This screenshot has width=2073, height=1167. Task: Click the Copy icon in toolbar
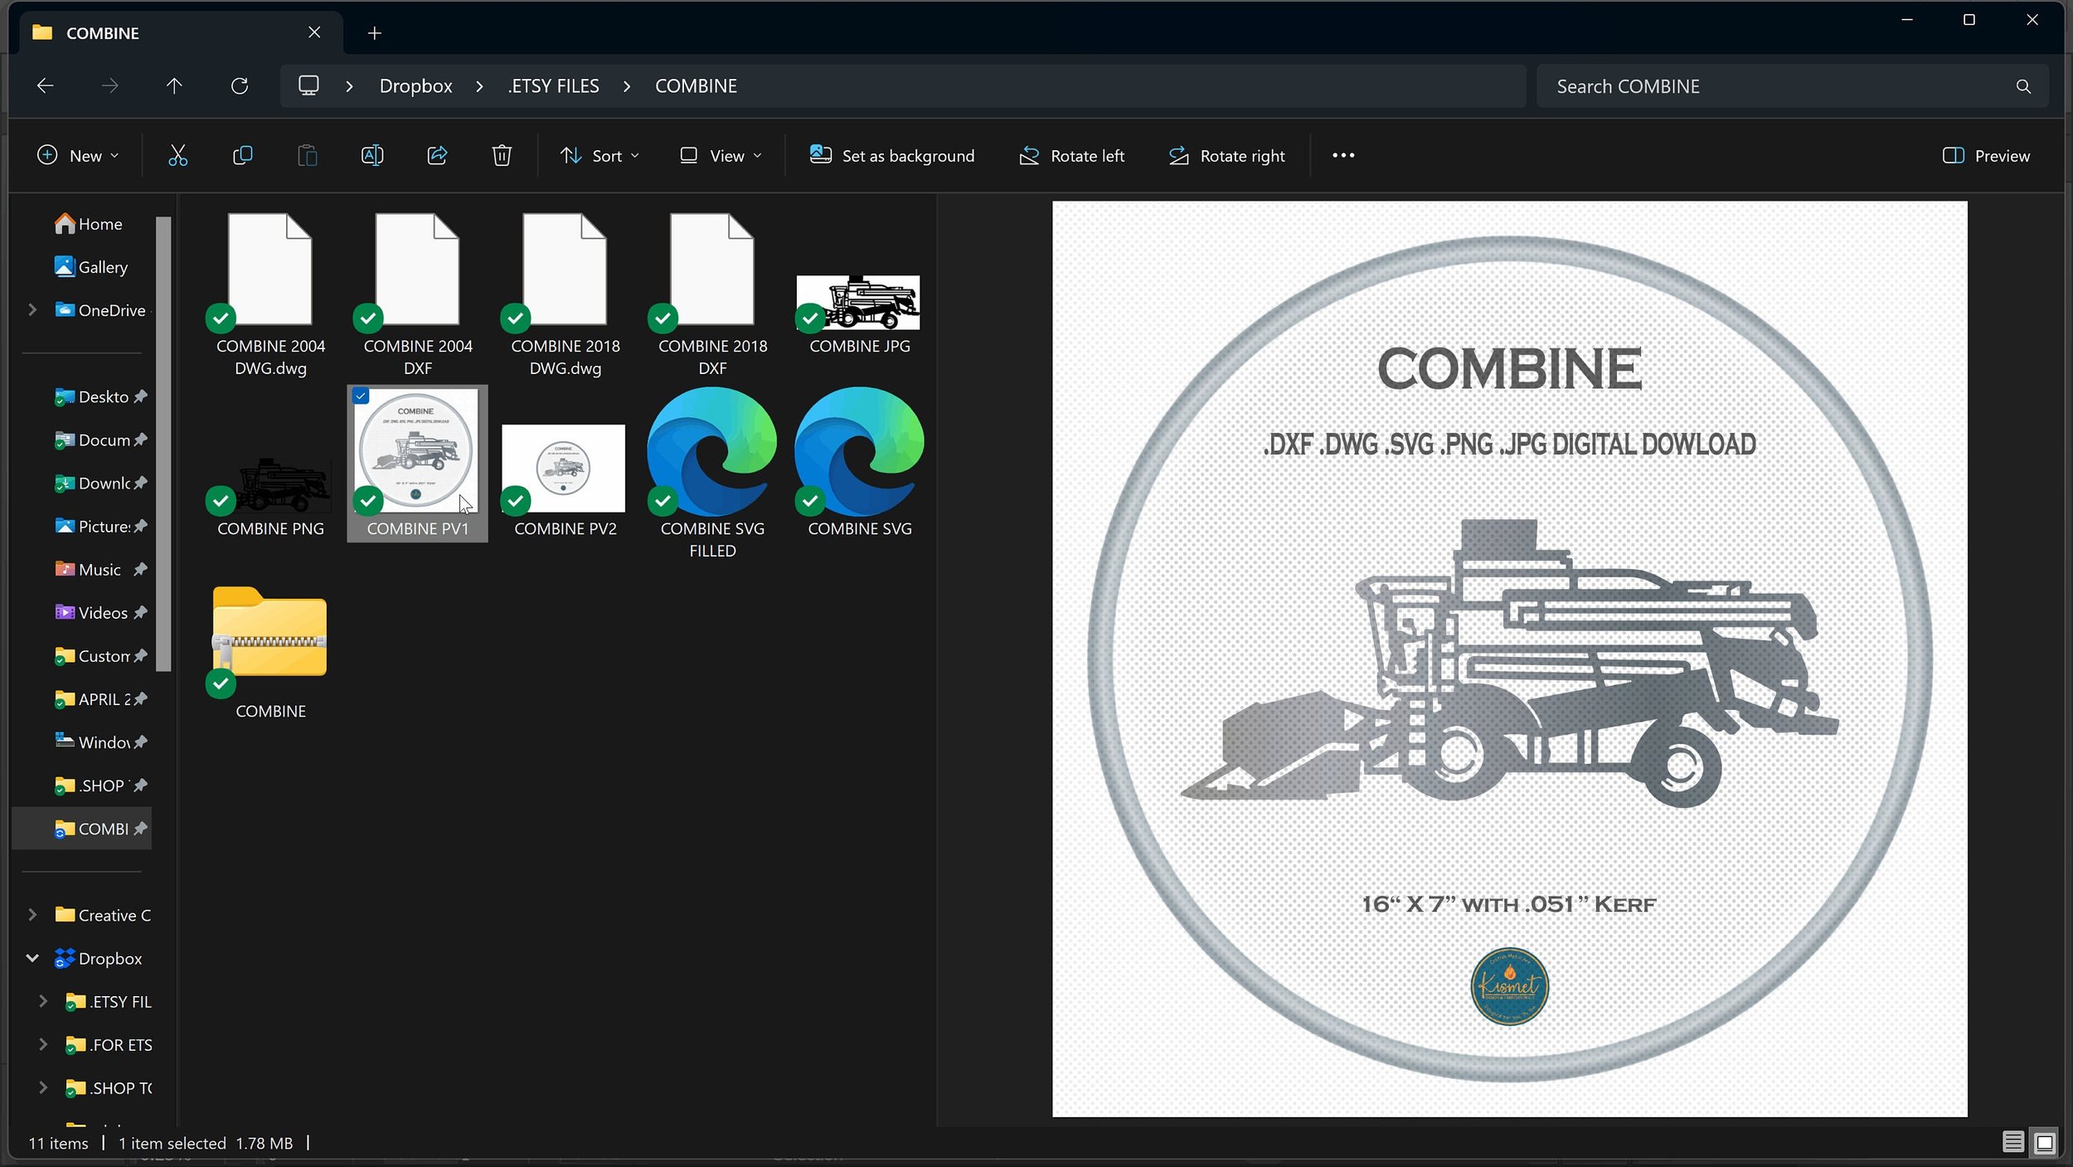coord(242,155)
